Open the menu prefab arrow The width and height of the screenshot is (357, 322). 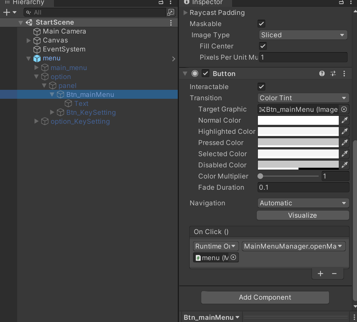pos(174,59)
